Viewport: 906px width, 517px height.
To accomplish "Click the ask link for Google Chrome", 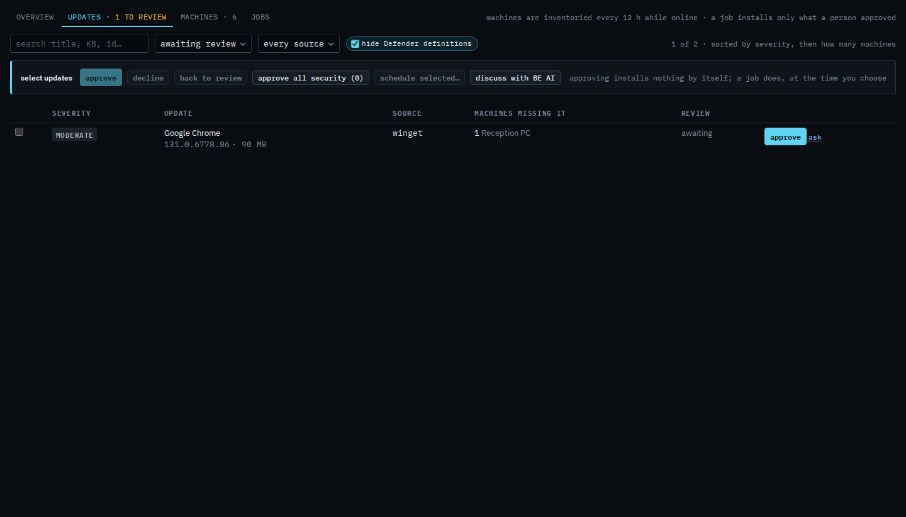I will point(815,137).
